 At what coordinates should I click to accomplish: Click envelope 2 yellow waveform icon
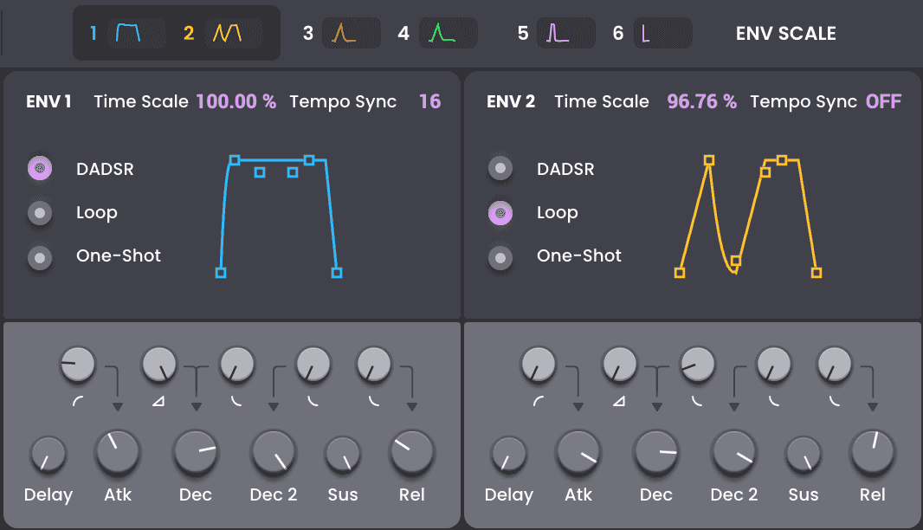pyautogui.click(x=228, y=34)
